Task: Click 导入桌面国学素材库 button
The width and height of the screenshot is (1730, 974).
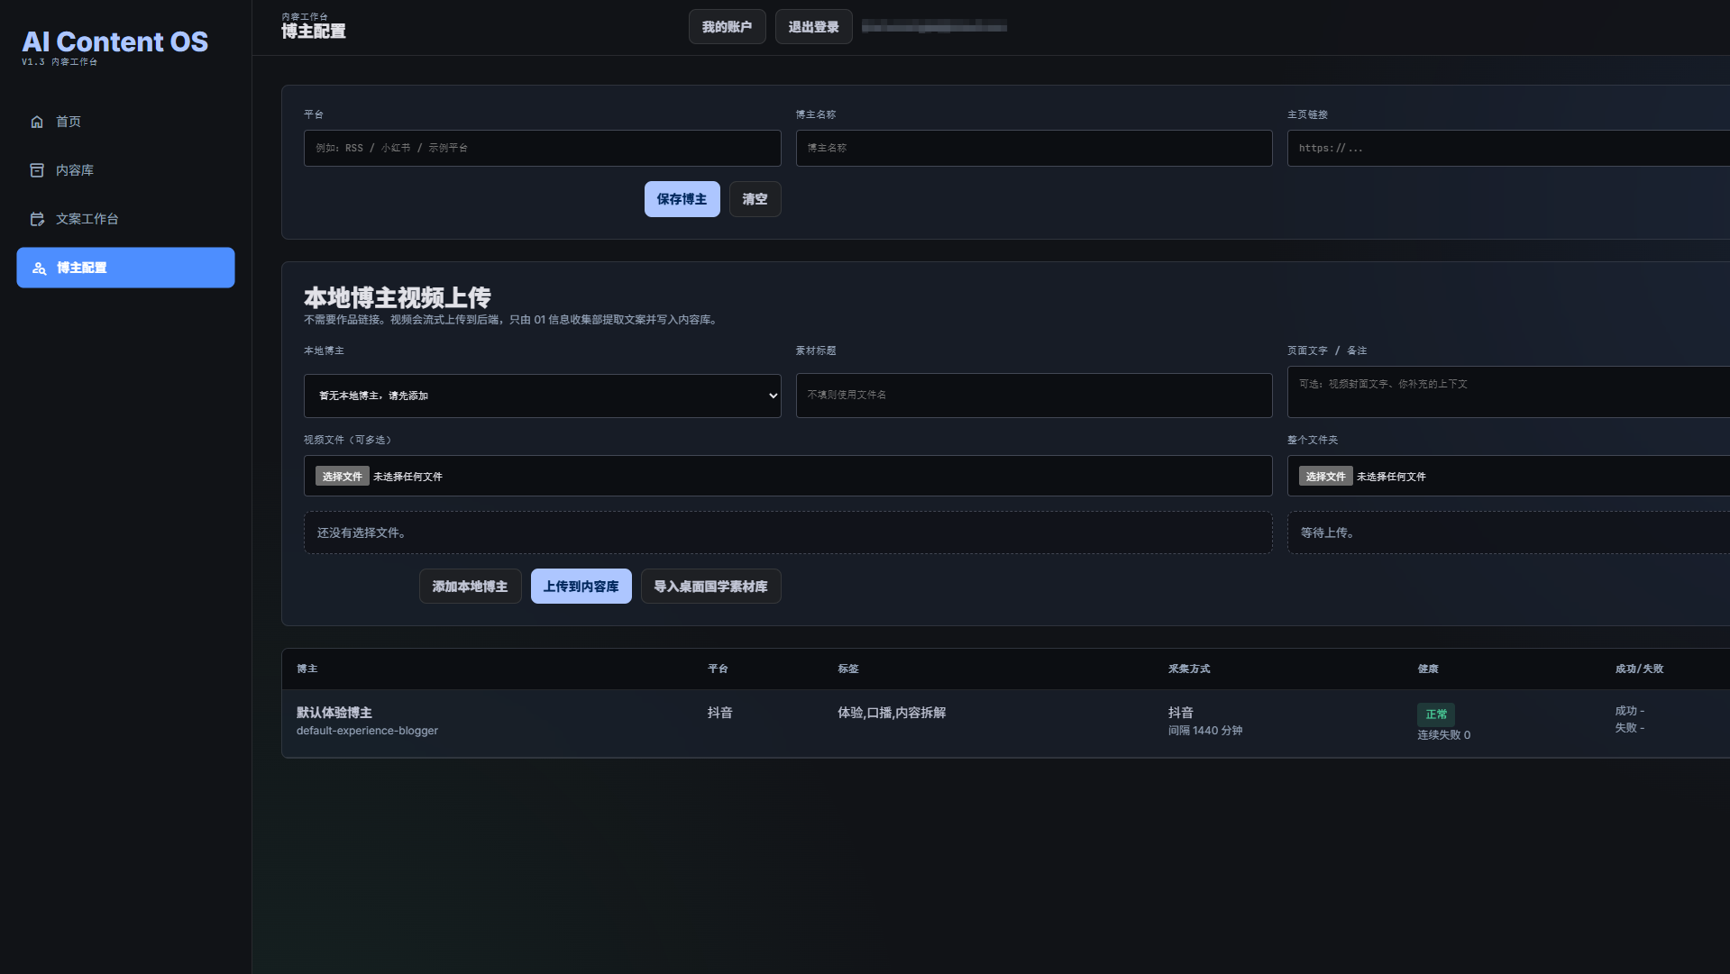Action: click(x=710, y=587)
